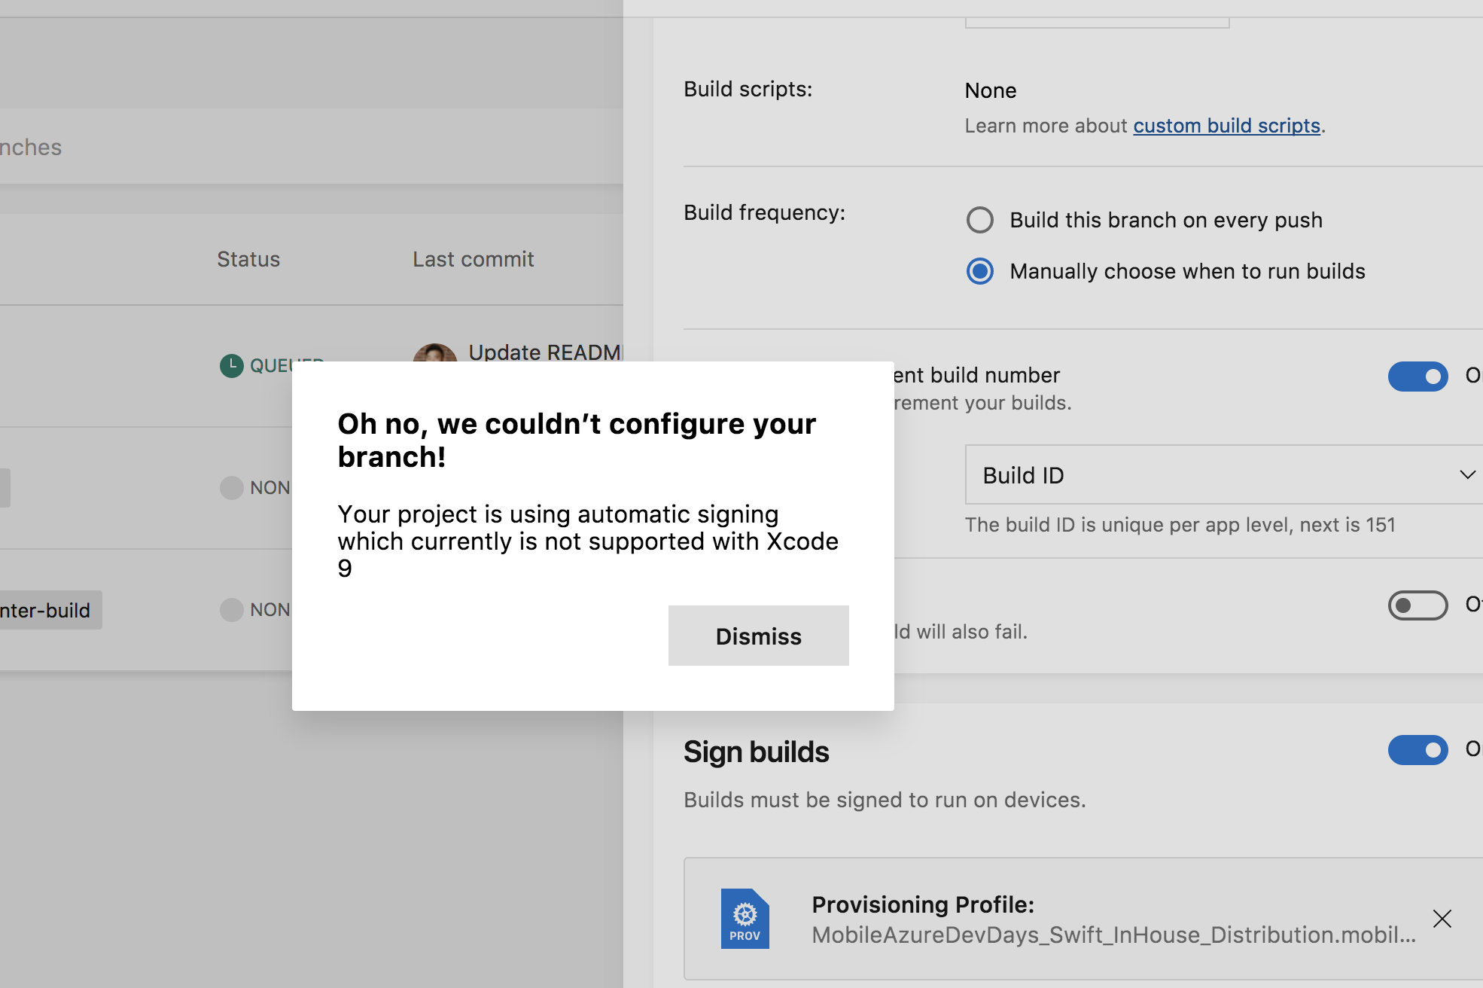Viewport: 1483px width, 988px height.
Task: Expand Build ID options via chevron arrow
Action: pyautogui.click(x=1467, y=474)
